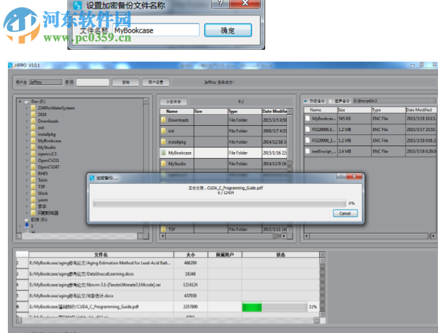The height and width of the screenshot is (333, 438).
Task: Expand the Downloads tree folder arrow
Action: pos(27,121)
